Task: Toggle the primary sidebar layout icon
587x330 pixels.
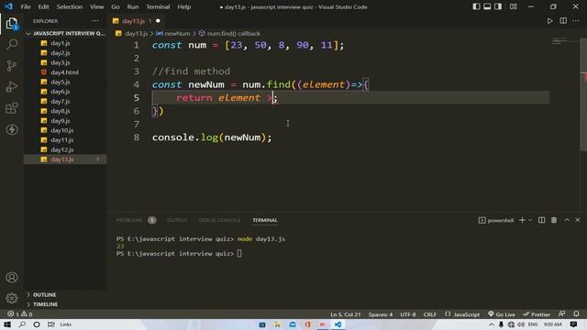Action: (476, 6)
